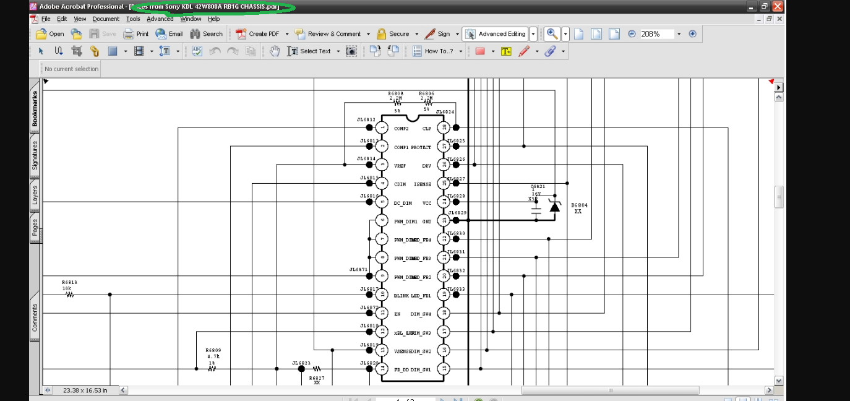The image size is (850, 401).
Task: Click the Check Spelling icon
Action: coord(197,51)
